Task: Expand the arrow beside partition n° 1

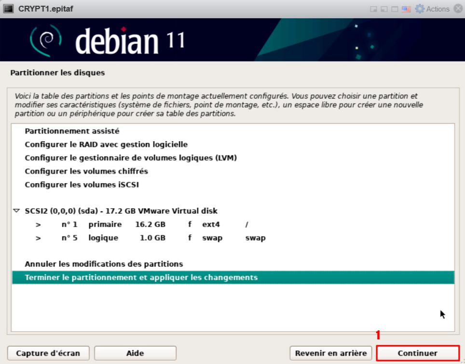Action: click(38, 224)
